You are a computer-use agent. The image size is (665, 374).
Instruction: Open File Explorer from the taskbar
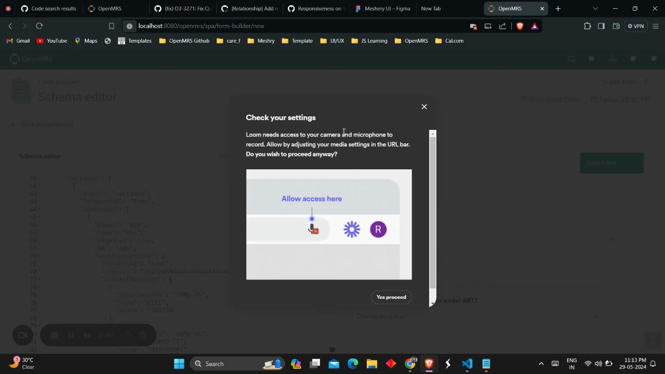pos(371,364)
